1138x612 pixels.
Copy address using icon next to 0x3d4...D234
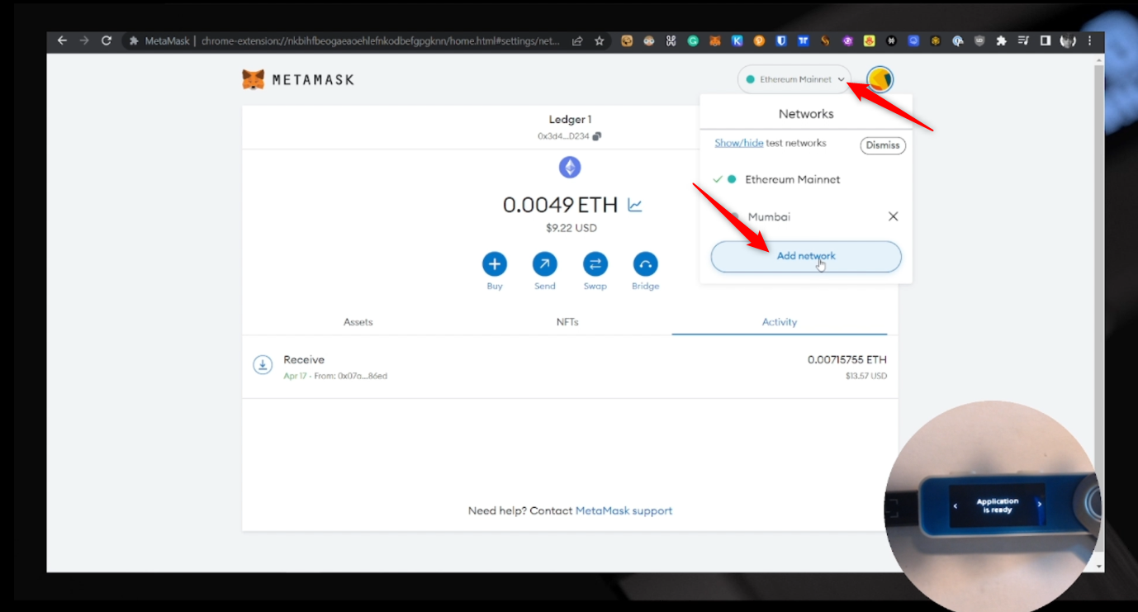coord(597,136)
